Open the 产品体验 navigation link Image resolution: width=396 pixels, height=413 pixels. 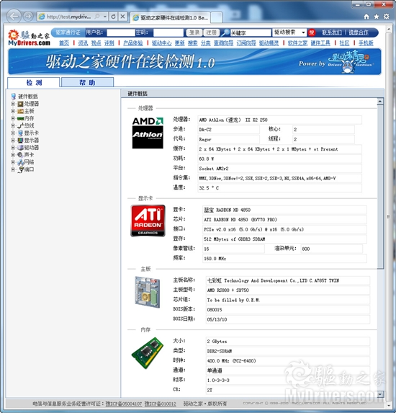133,43
